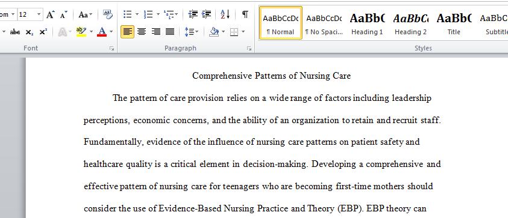The width and height of the screenshot is (508, 218).
Task: Open the Change Case menu
Action: point(85,14)
